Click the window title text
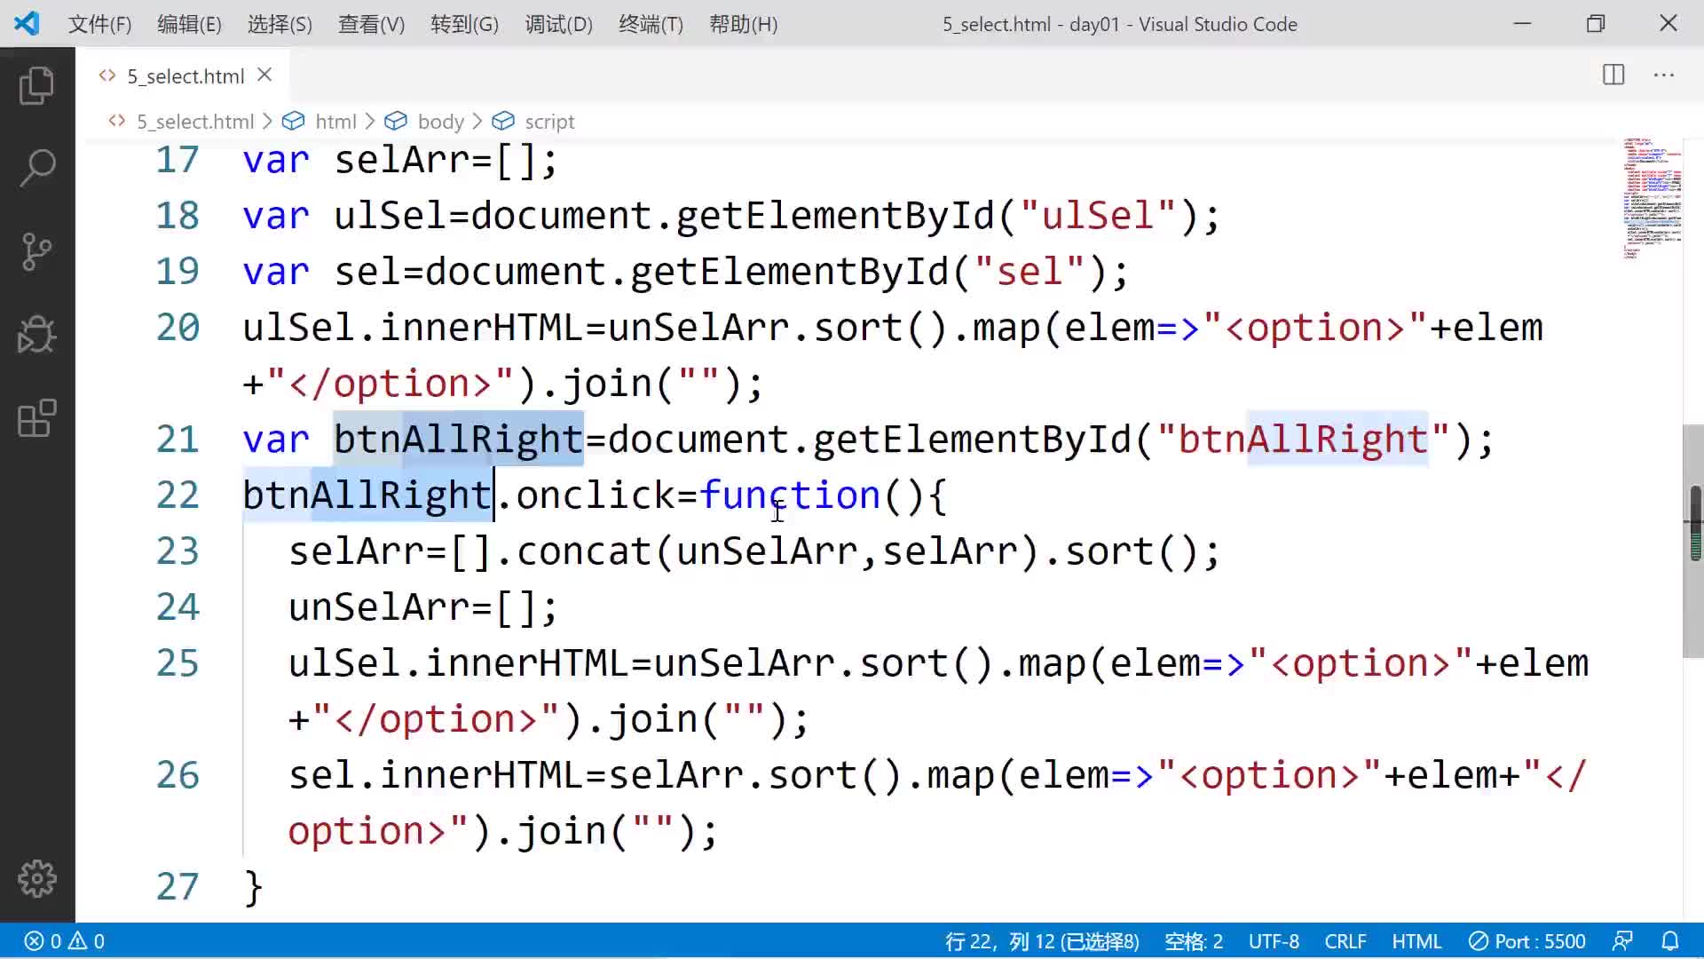1704x959 pixels. click(1120, 24)
